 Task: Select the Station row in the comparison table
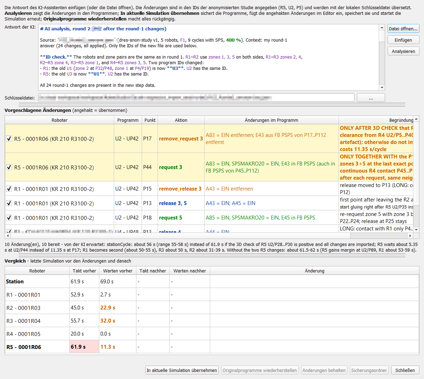[x=212, y=282]
